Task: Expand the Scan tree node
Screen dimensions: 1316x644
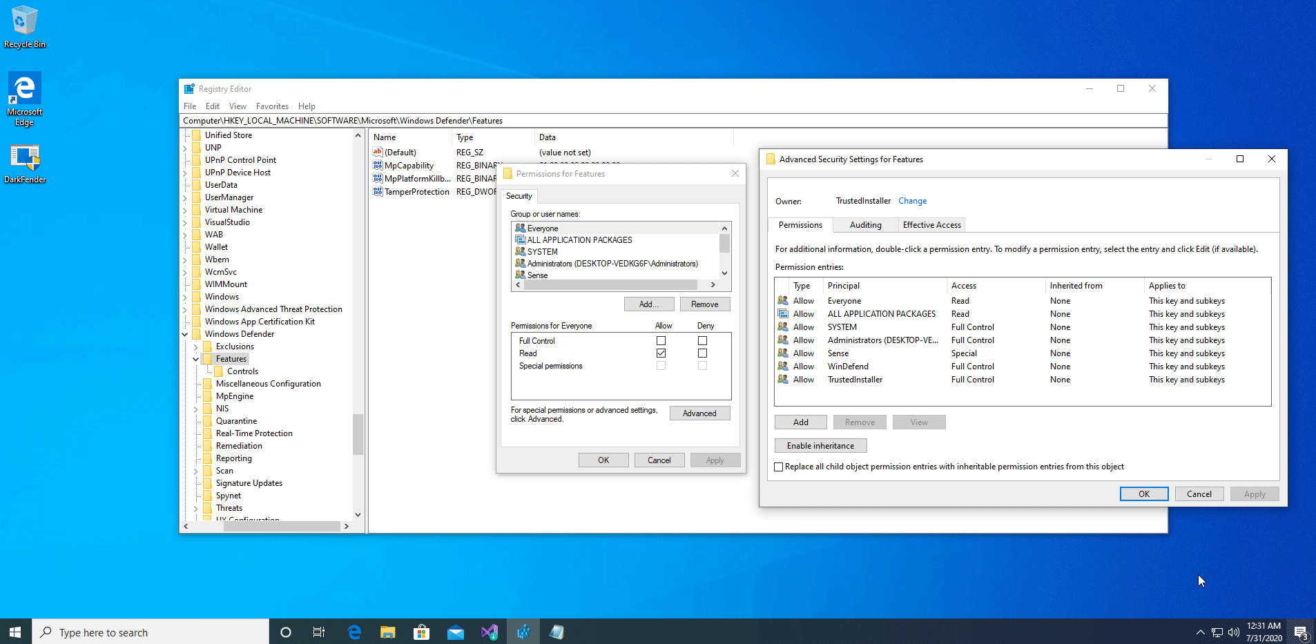Action: (x=196, y=471)
